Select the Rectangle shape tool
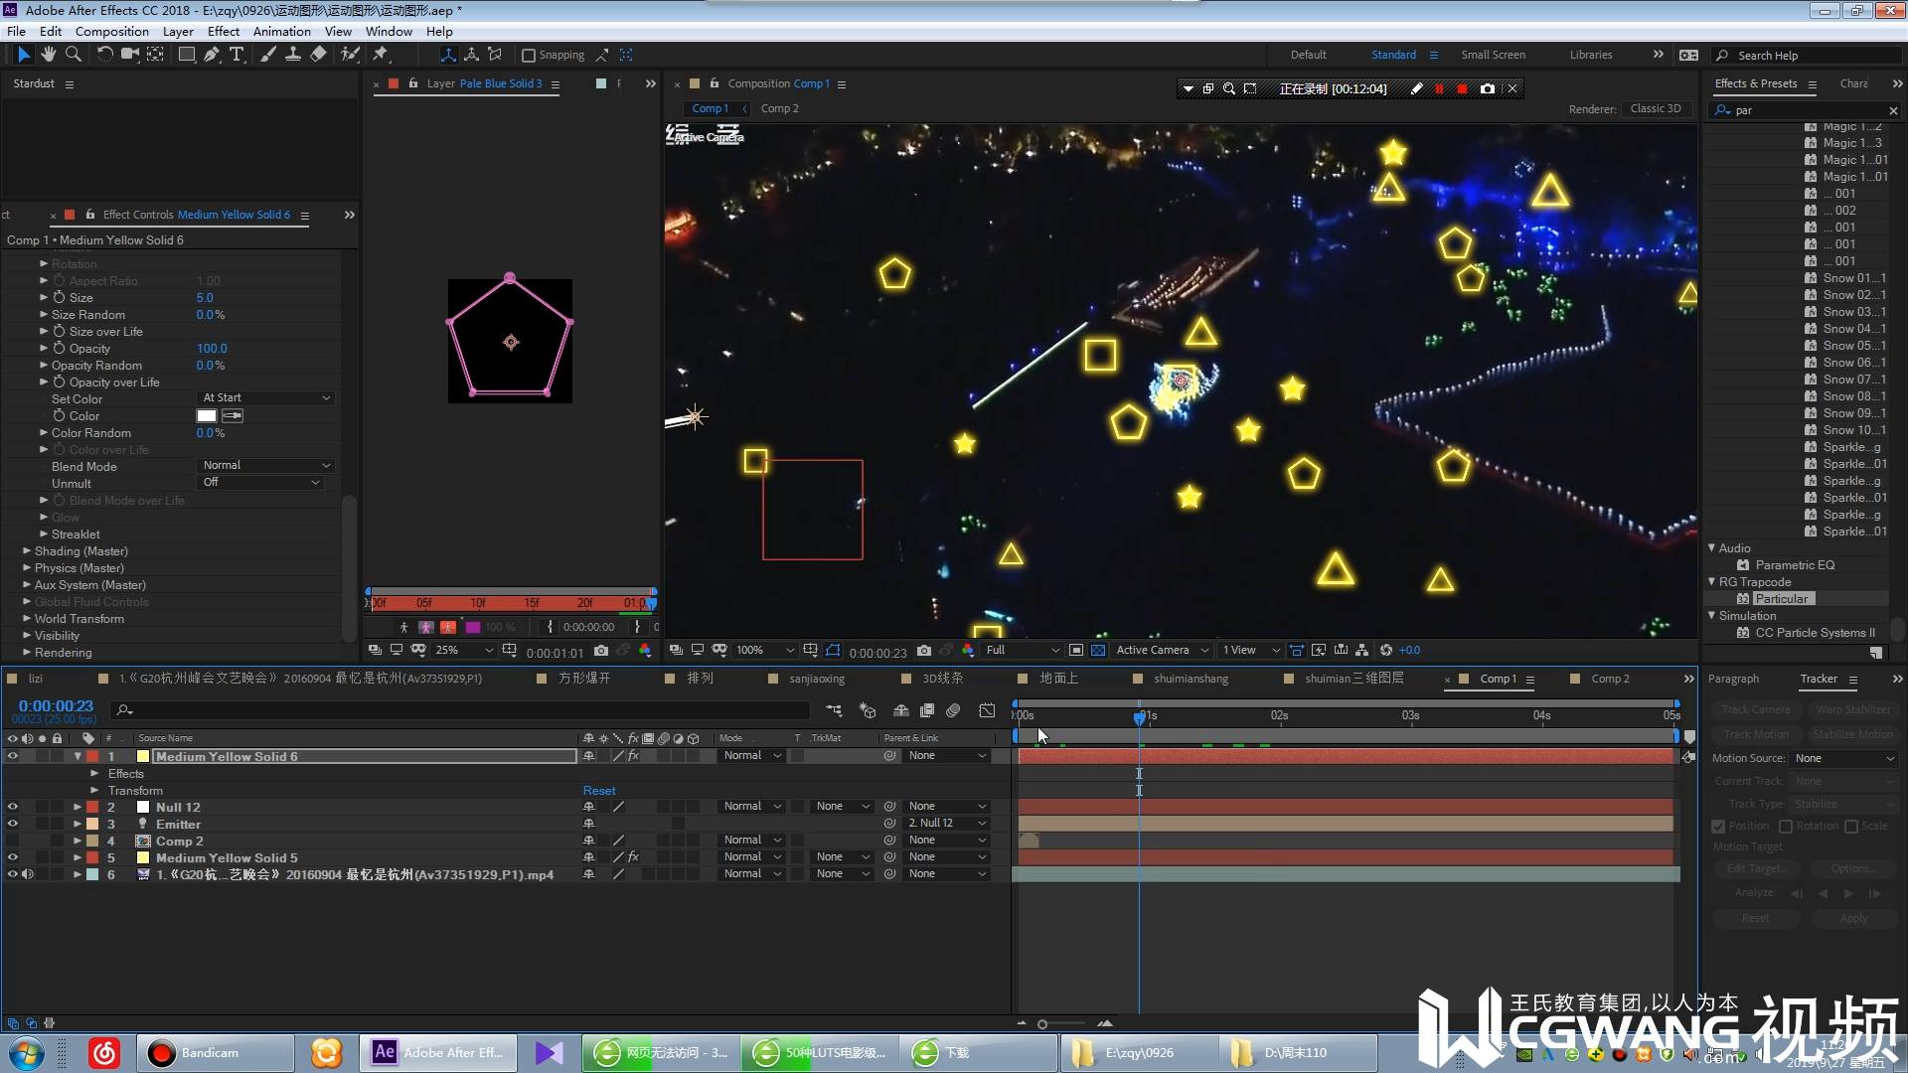This screenshot has height=1073, width=1908. [x=186, y=55]
